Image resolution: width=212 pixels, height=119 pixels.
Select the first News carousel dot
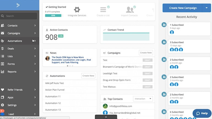point(67,66)
